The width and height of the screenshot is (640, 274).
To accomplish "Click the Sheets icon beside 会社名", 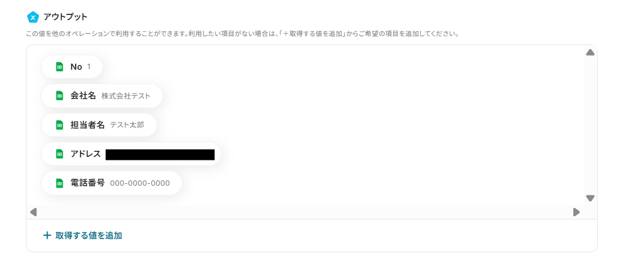I will click(x=60, y=96).
